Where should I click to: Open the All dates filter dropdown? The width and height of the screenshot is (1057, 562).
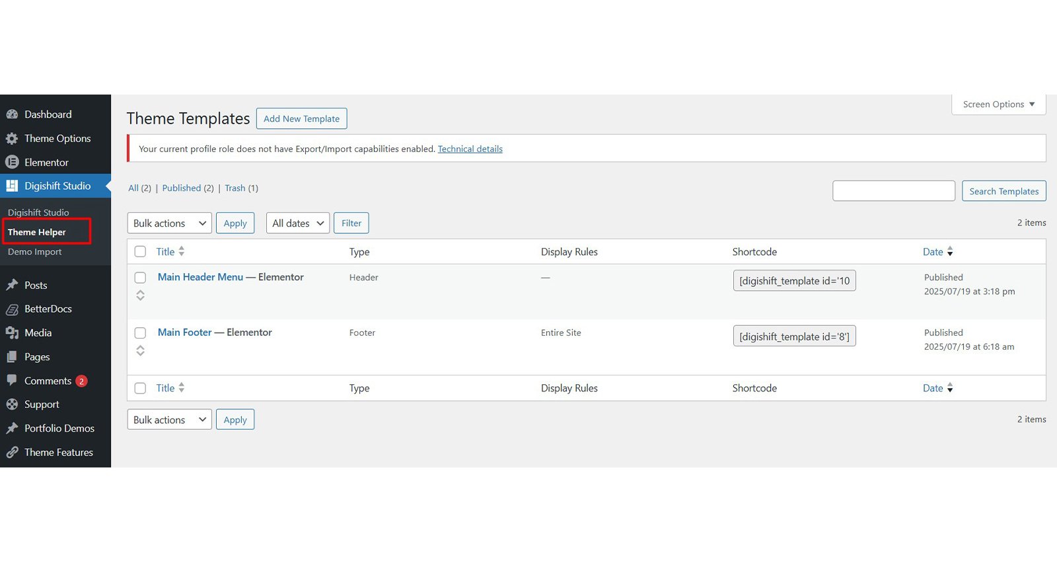(297, 223)
